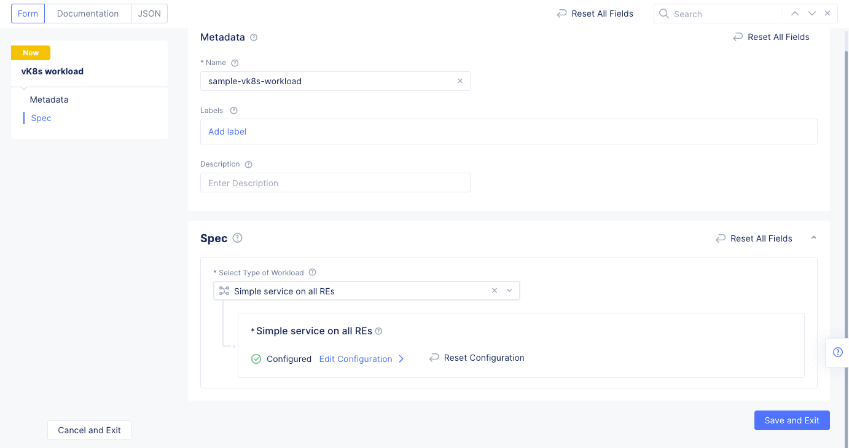Click Save and Exit button
The image size is (849, 448).
792,420
